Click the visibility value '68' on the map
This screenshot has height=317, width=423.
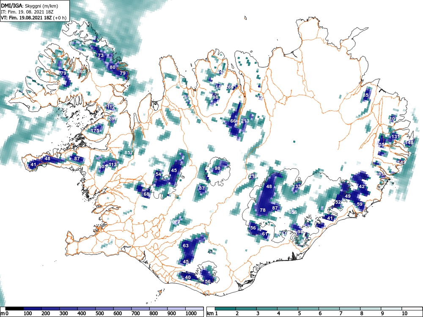pos(146,194)
